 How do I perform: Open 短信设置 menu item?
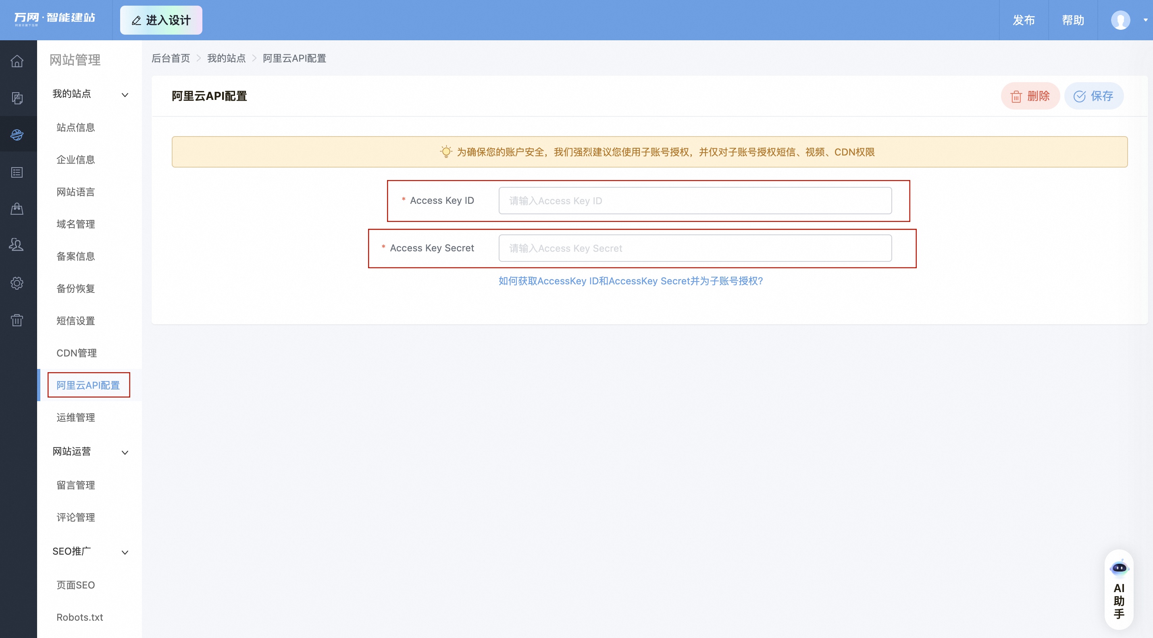click(x=76, y=321)
